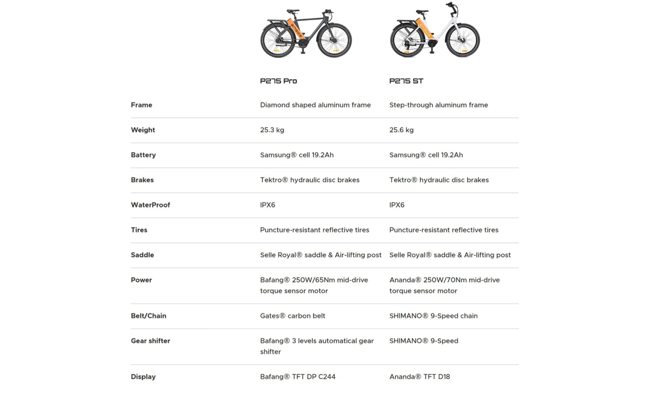This screenshot has width=649, height=402.
Task: Click the Ananda TFT D18 display value
Action: point(419,377)
